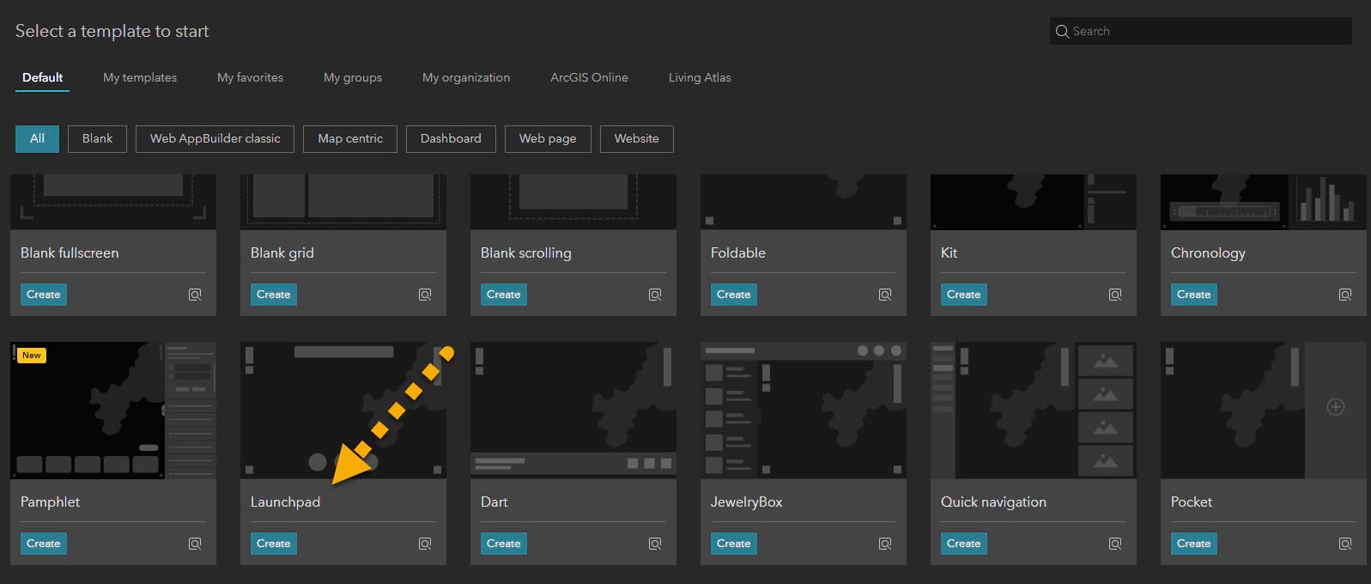Preview the Foldable template

click(885, 295)
